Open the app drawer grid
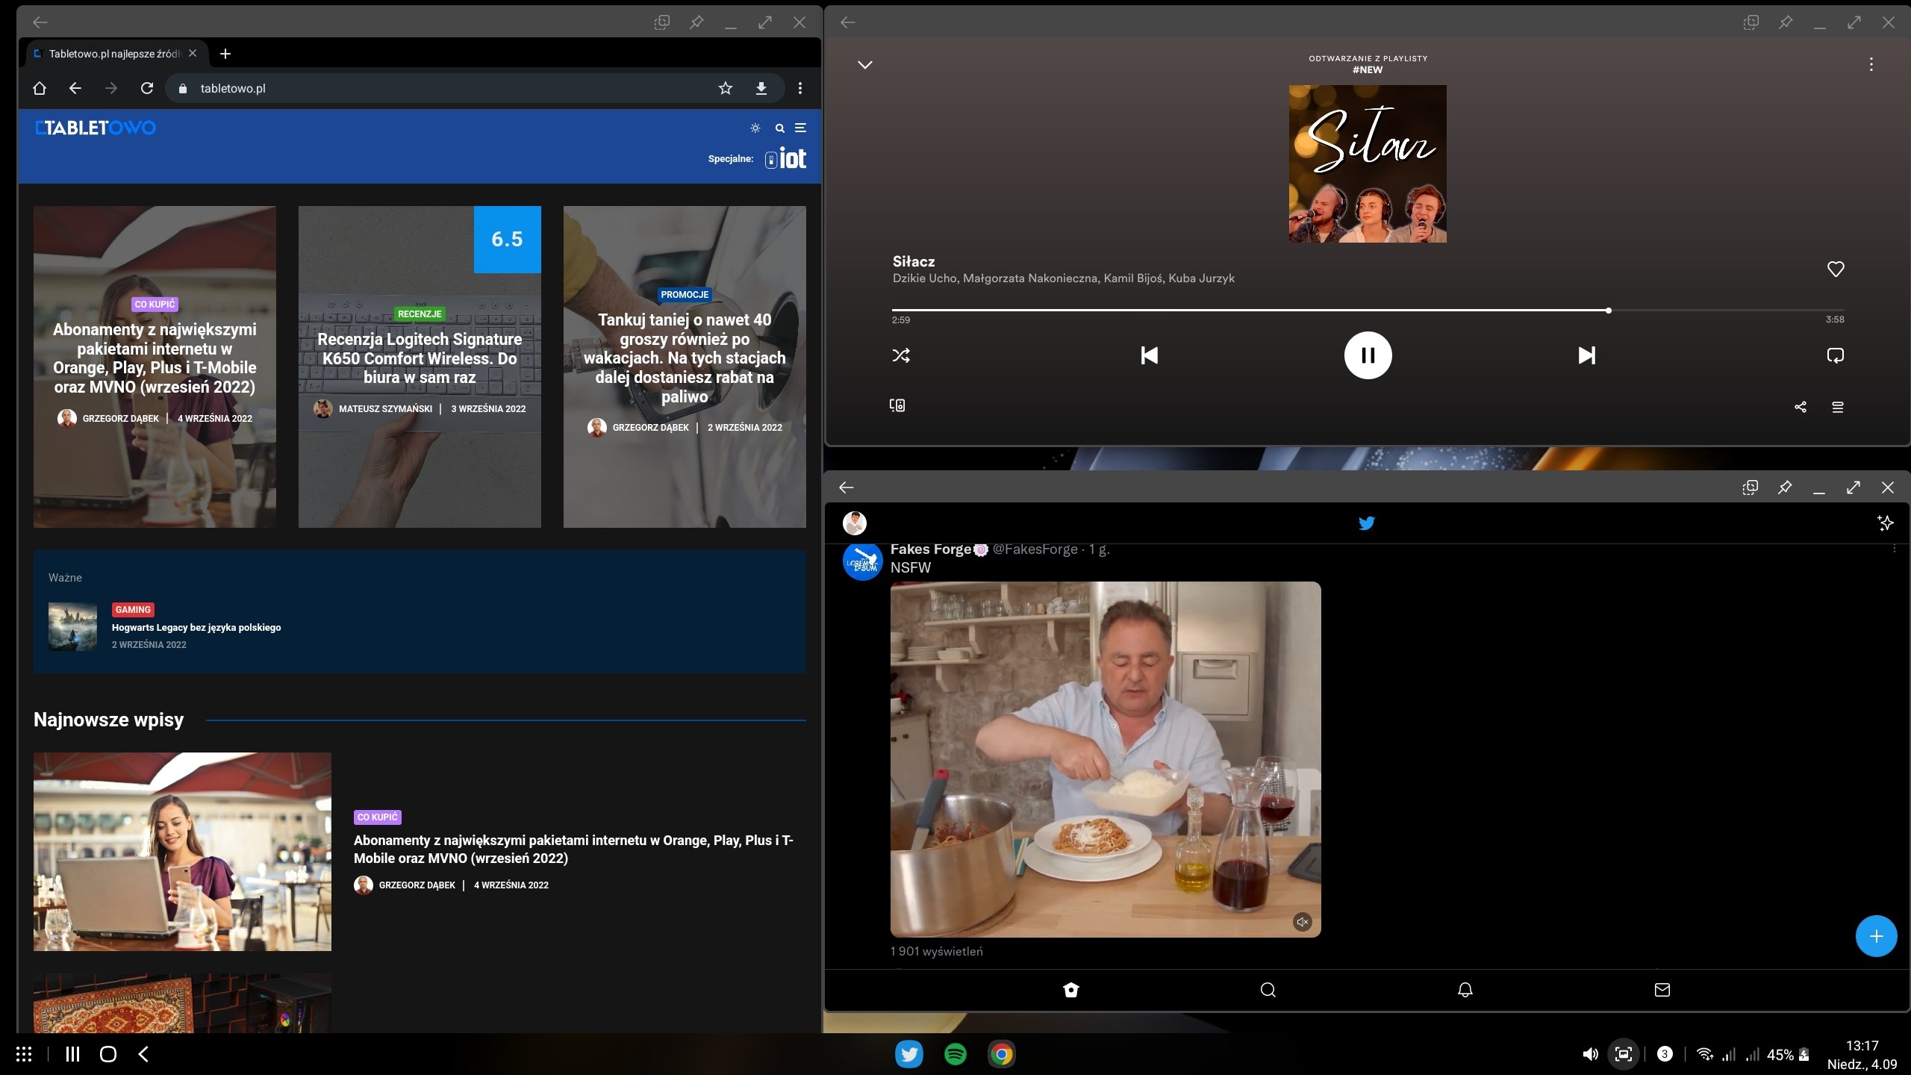Image resolution: width=1911 pixels, height=1075 pixels. point(24,1054)
